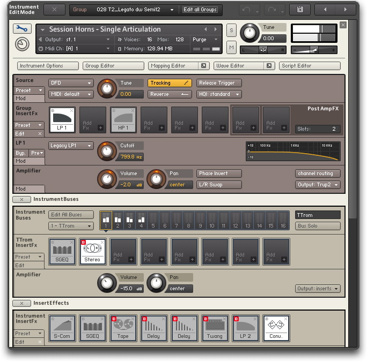Click the instrument pan L/R slider
This screenshot has height=362, width=367.
[263, 50]
